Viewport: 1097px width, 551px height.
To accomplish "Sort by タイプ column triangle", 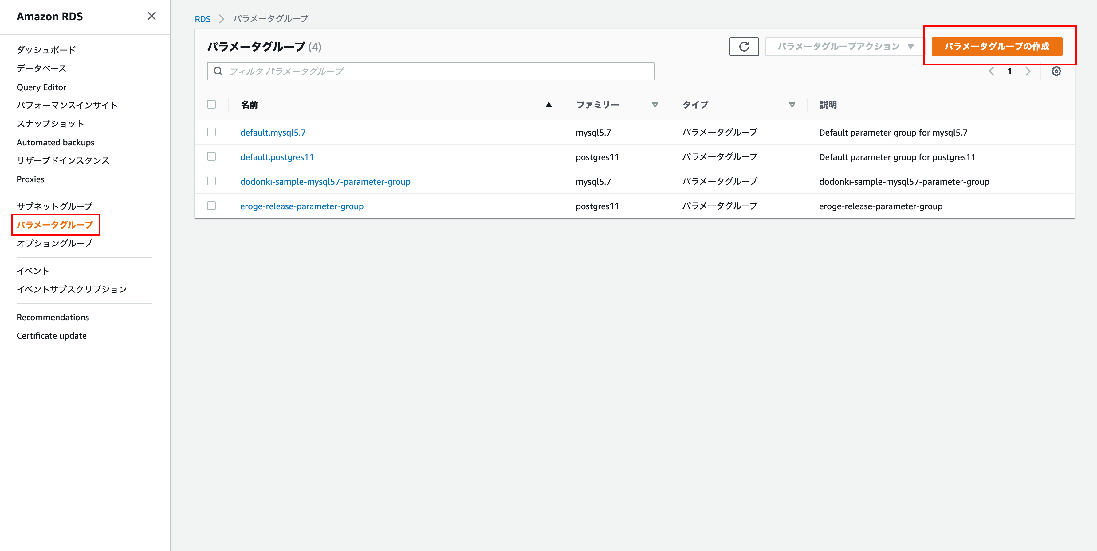I will tap(792, 105).
